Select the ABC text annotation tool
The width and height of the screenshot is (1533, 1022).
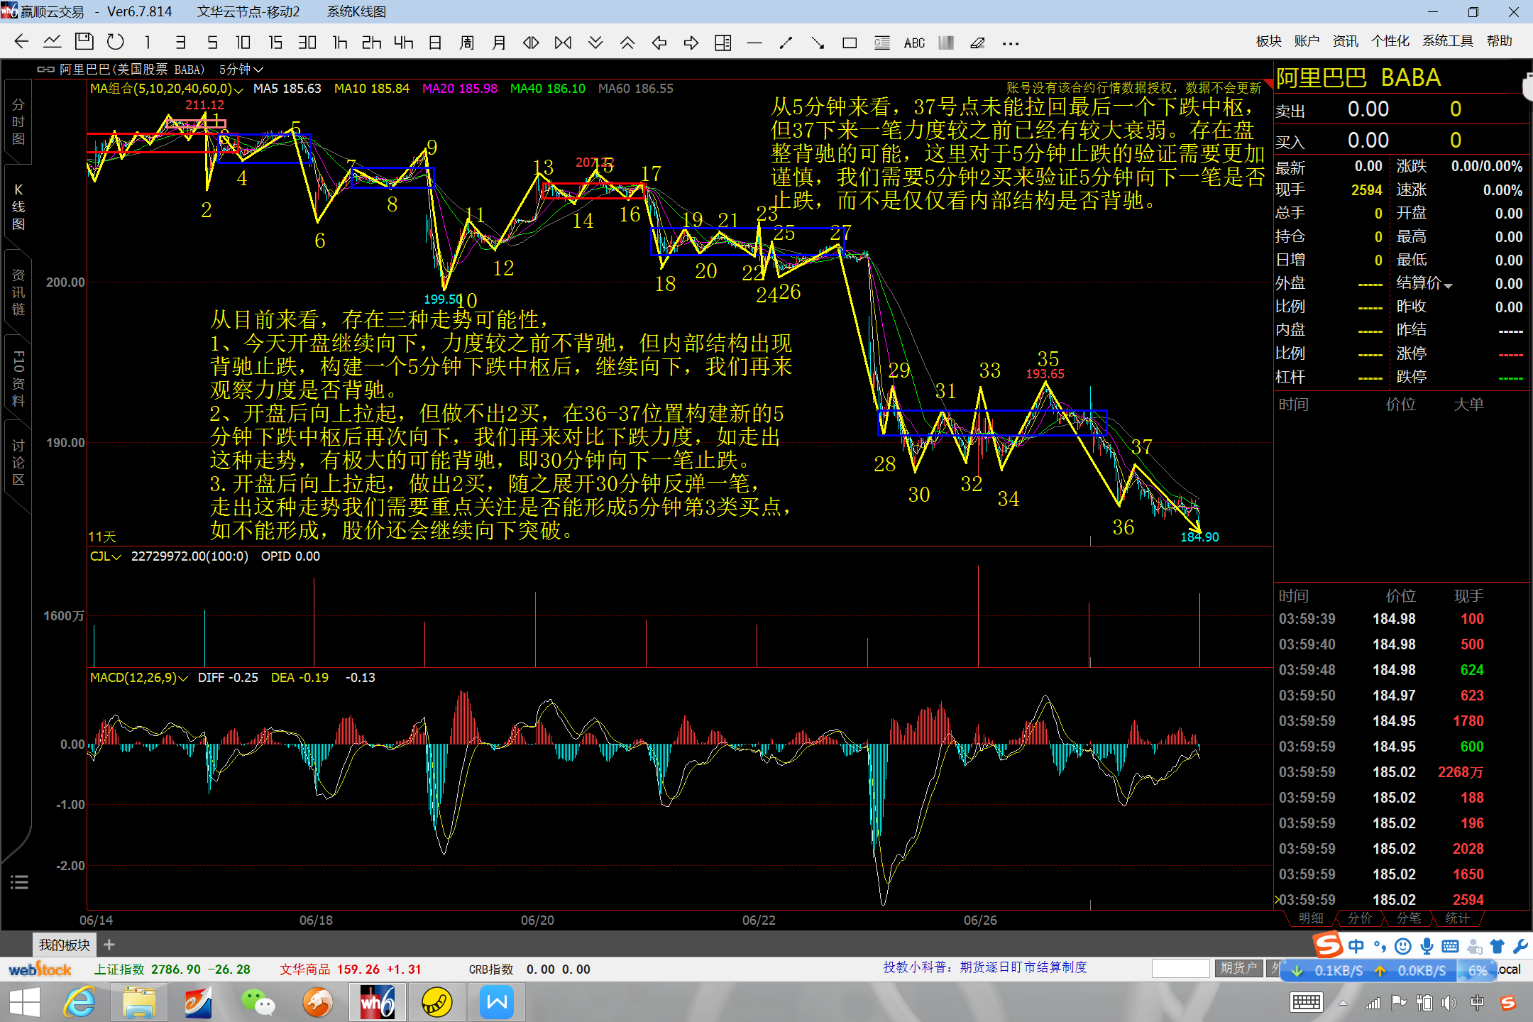click(x=914, y=43)
